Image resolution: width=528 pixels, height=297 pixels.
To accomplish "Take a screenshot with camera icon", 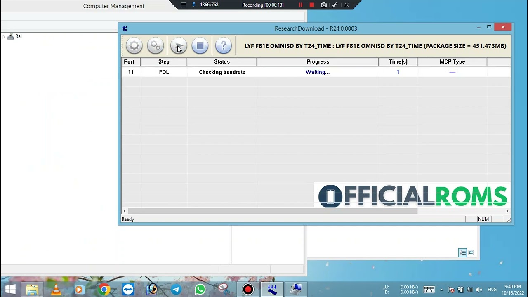I will pos(324,5).
